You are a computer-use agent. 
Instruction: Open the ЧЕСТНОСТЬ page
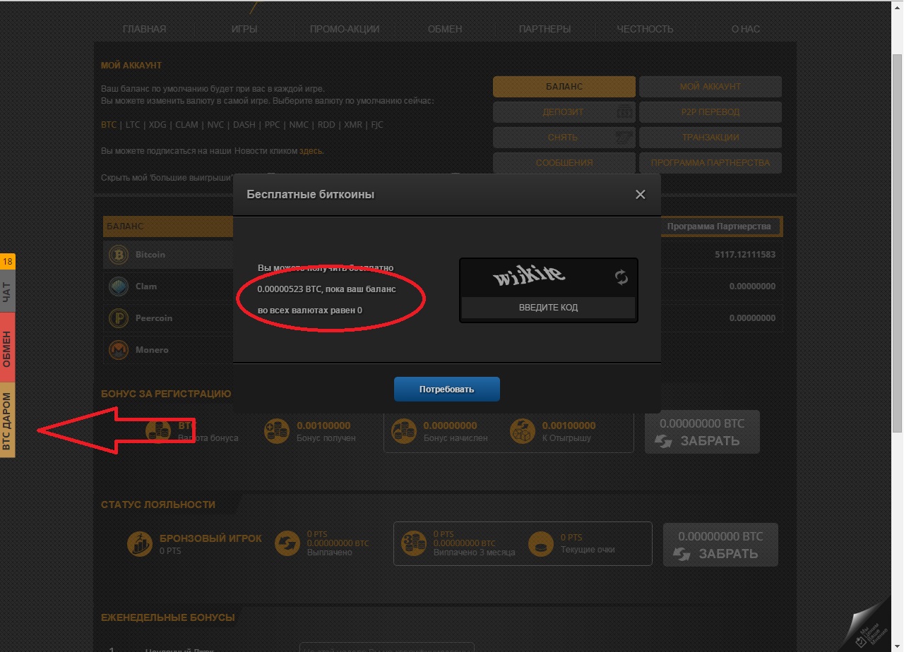coord(645,29)
